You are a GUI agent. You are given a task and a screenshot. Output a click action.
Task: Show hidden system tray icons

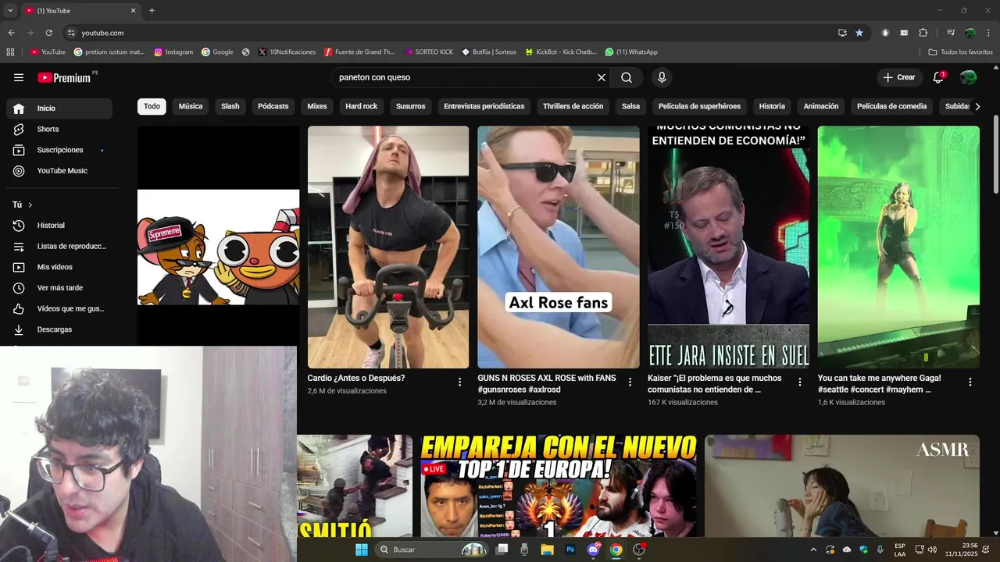pyautogui.click(x=813, y=550)
